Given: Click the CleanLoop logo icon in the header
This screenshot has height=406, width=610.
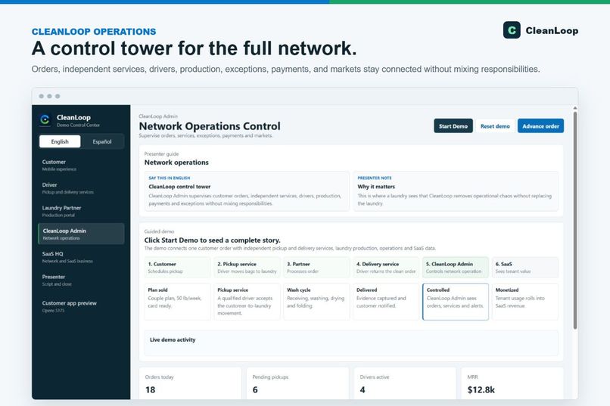Looking at the screenshot, I should point(512,30).
